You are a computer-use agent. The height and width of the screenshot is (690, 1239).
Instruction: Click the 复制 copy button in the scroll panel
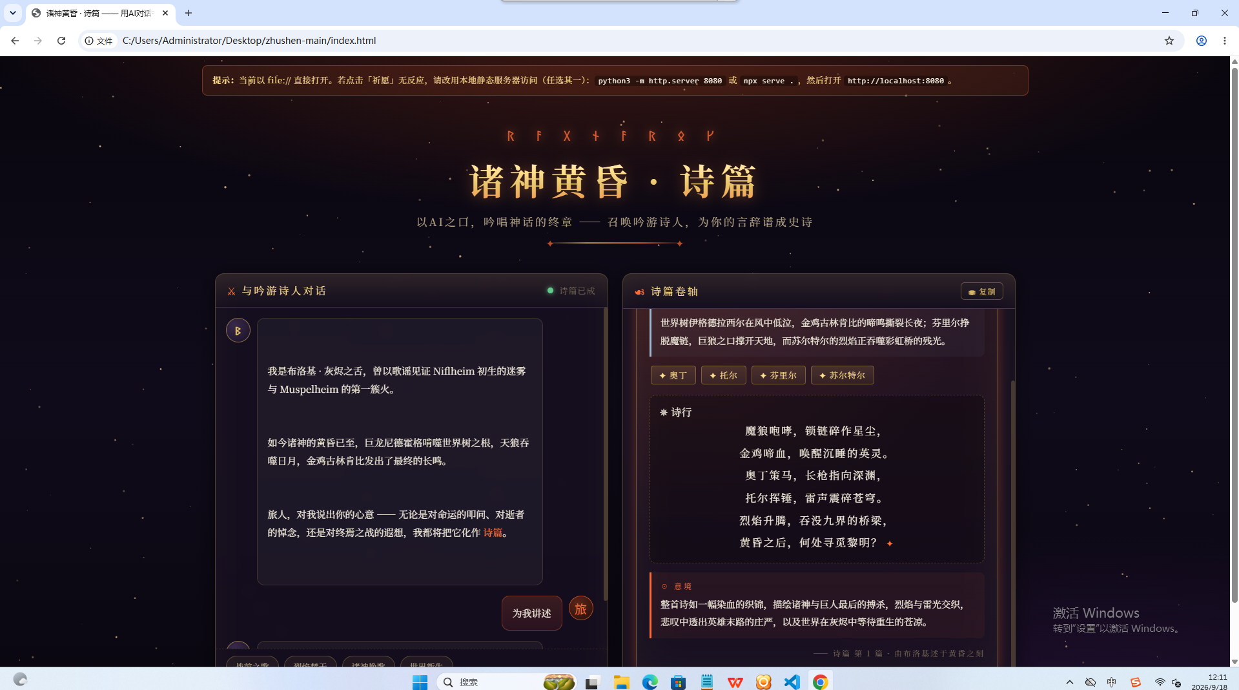click(x=981, y=291)
